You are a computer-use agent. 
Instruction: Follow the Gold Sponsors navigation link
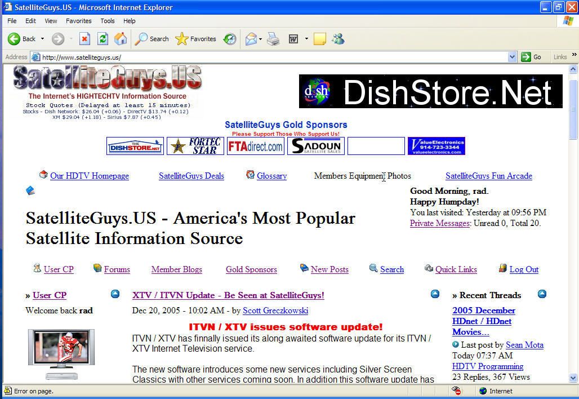click(x=251, y=269)
